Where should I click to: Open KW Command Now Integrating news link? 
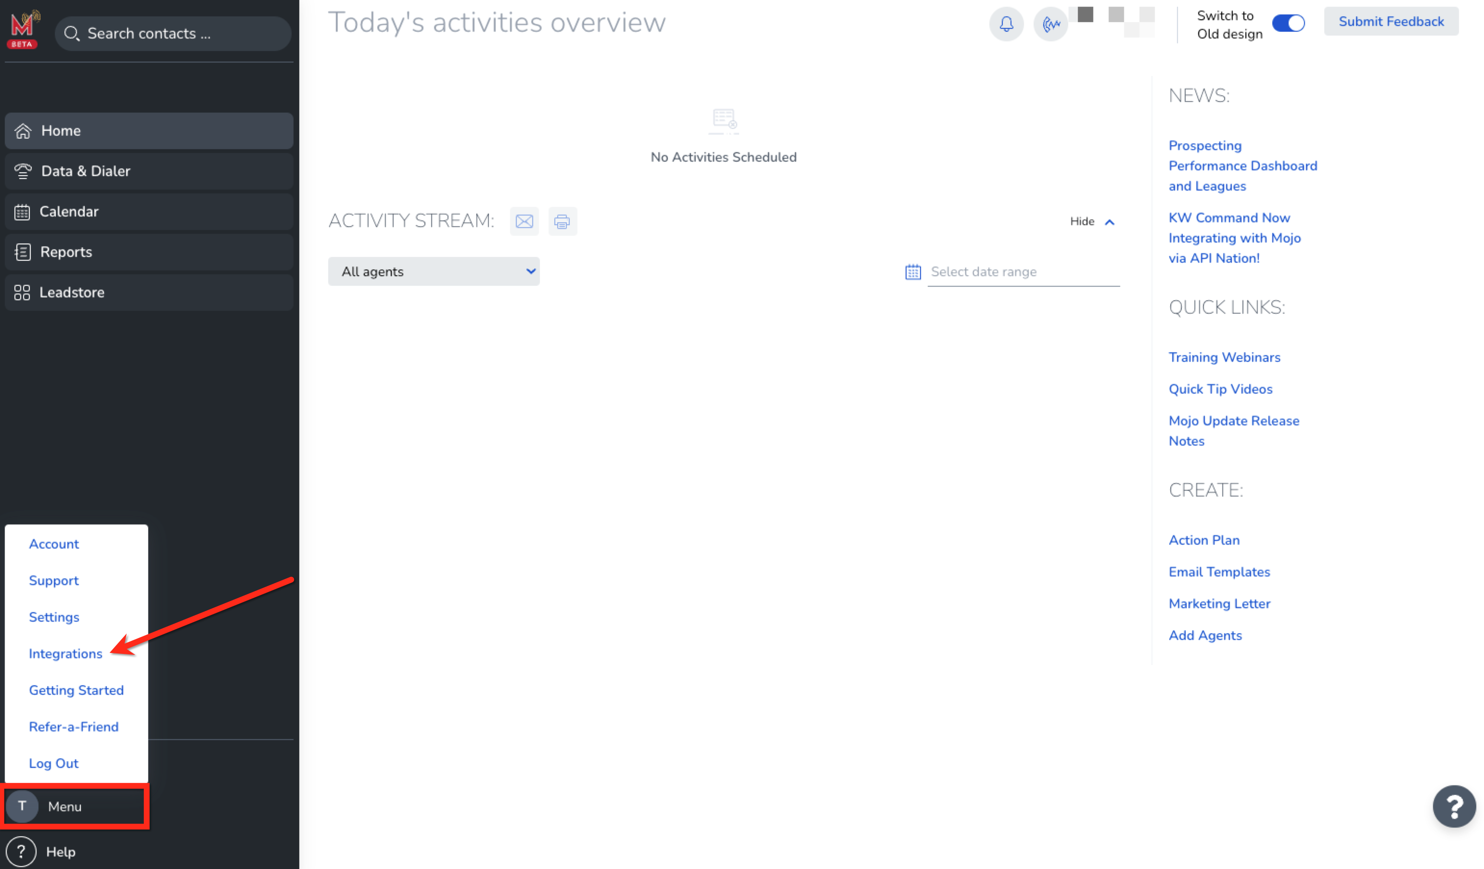(1234, 238)
